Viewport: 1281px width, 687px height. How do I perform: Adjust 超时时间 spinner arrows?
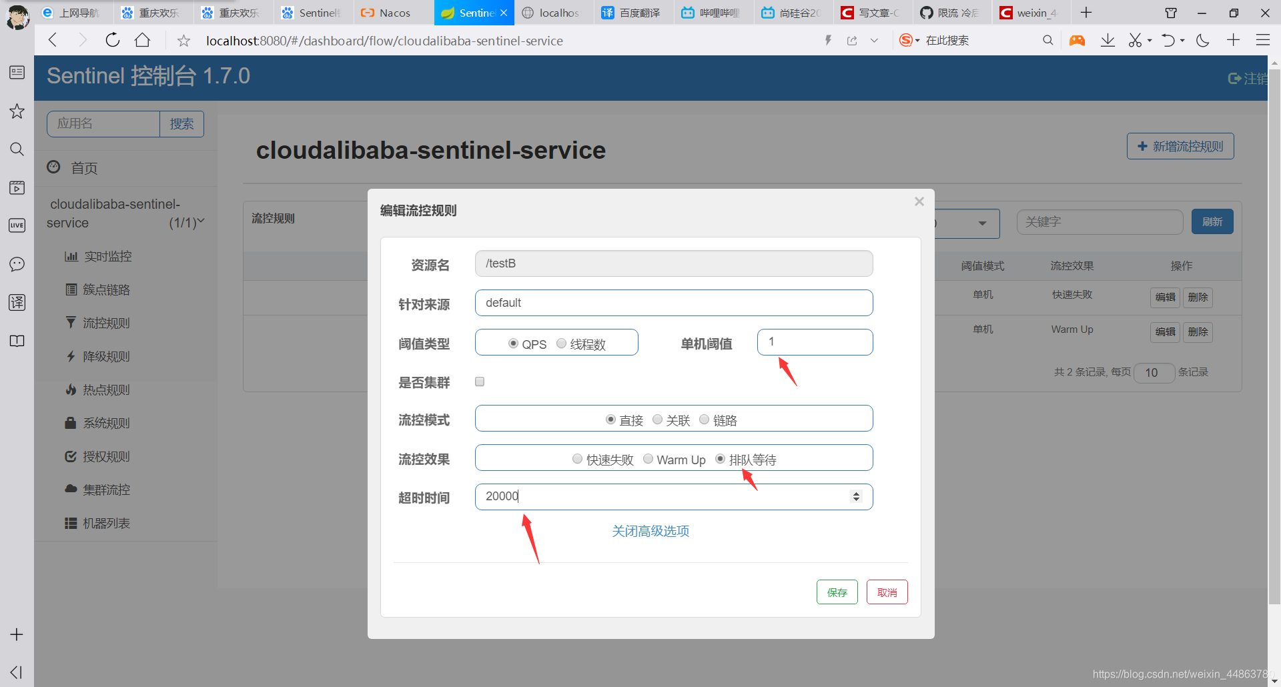click(x=856, y=496)
